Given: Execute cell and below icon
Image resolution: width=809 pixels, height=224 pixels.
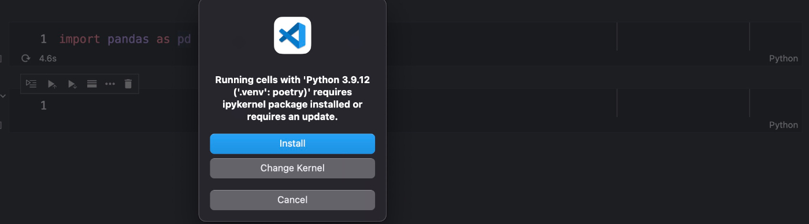Looking at the screenshot, I should point(72,84).
